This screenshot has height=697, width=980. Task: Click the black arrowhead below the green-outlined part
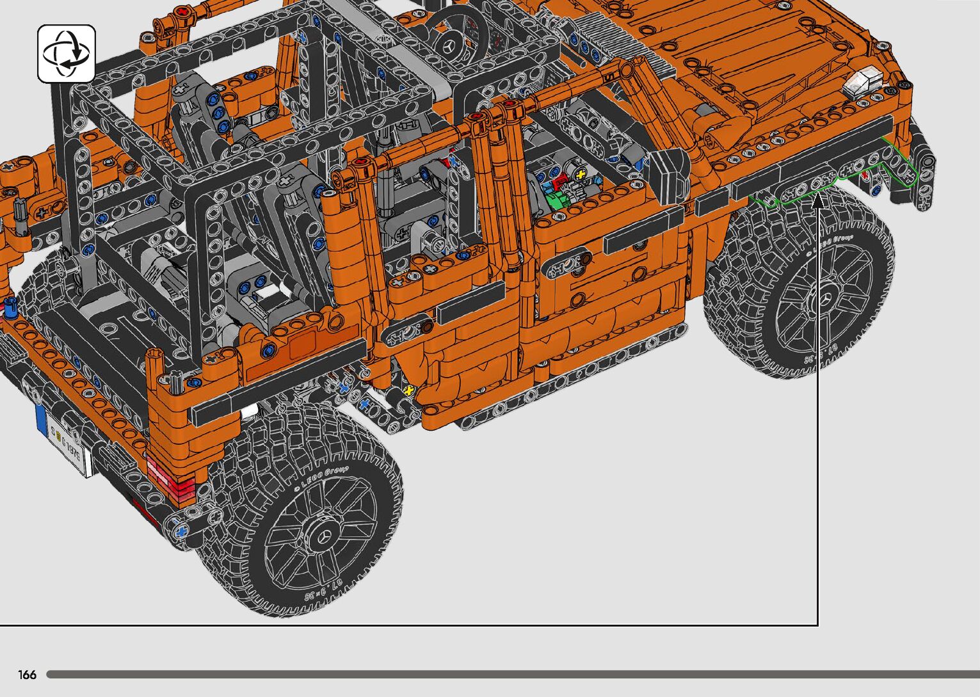(x=817, y=200)
